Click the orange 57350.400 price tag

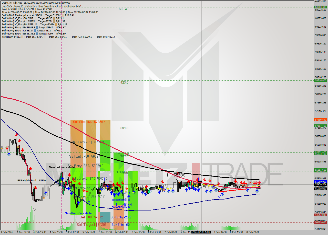[321, 120]
